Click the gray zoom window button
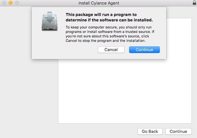197x138 pixels. (16, 3)
